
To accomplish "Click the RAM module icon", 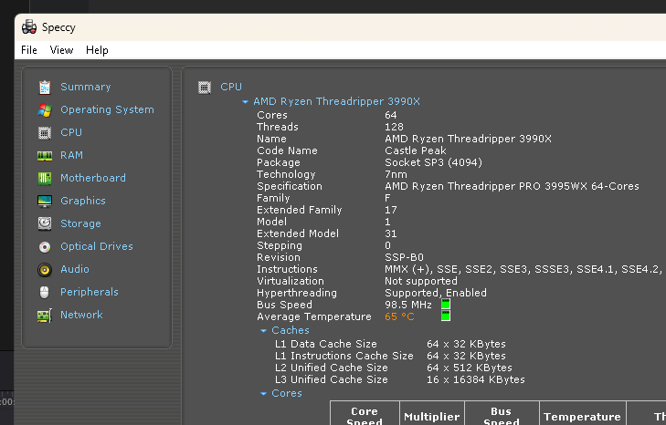I will pos(45,156).
